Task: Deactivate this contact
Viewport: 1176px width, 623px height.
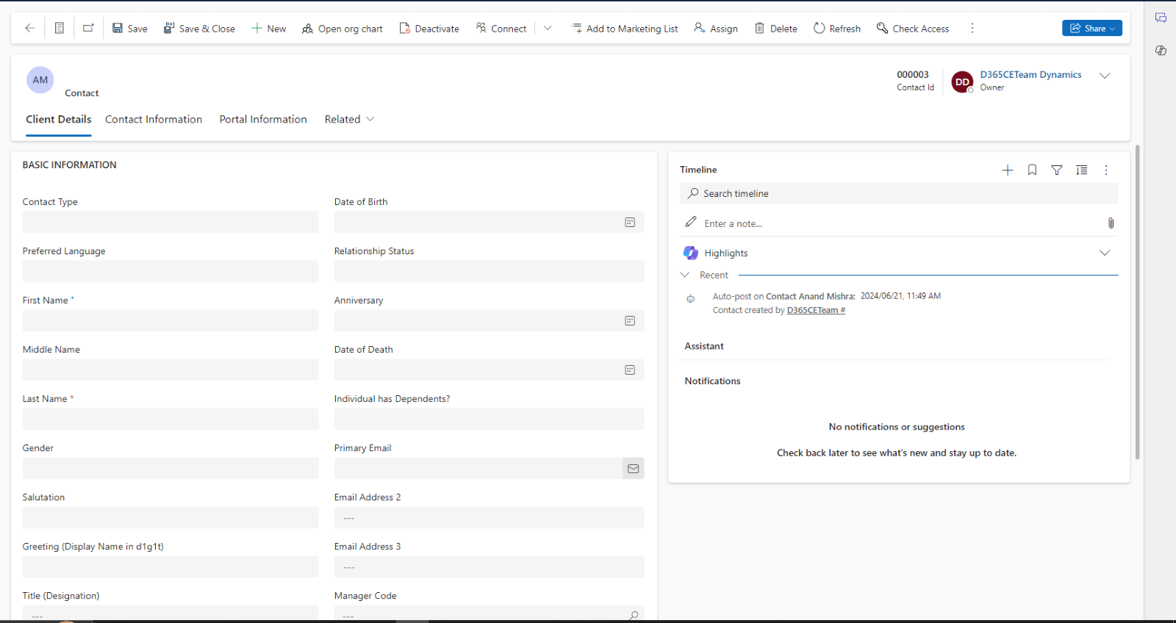Action: coord(429,29)
